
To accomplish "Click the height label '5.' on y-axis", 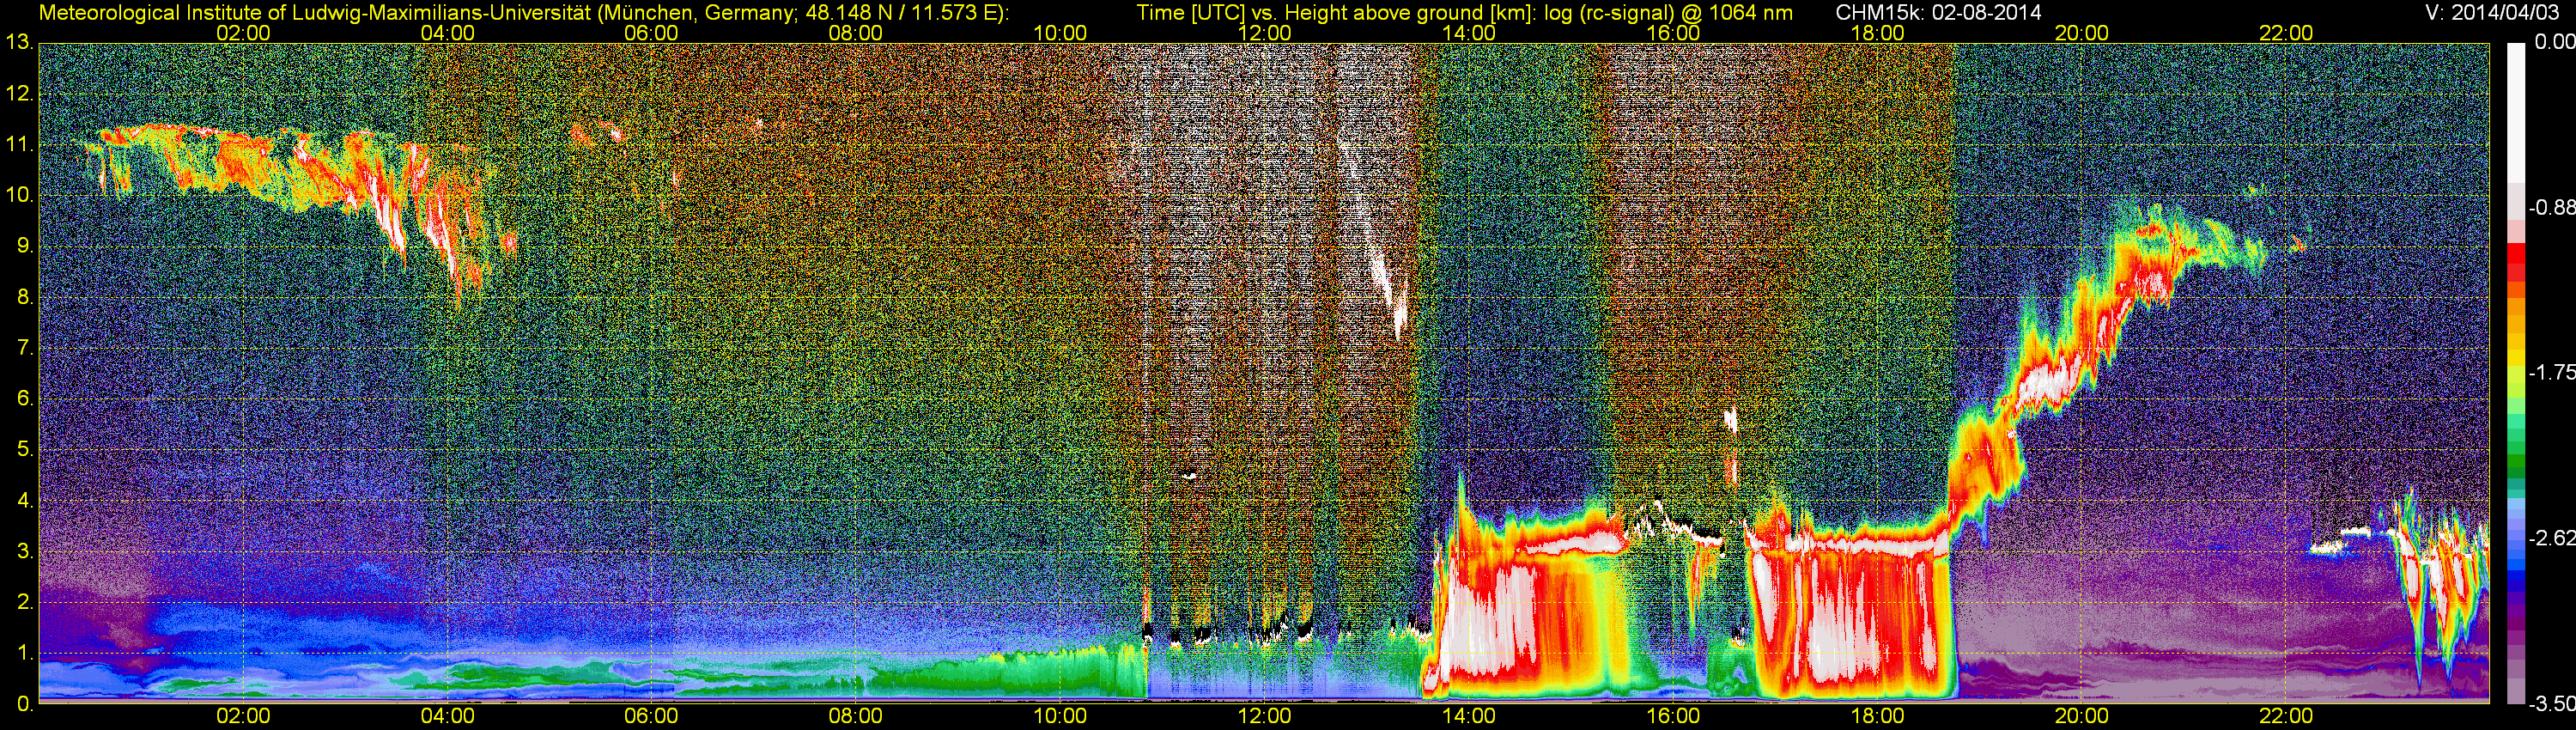I will coord(23,450).
